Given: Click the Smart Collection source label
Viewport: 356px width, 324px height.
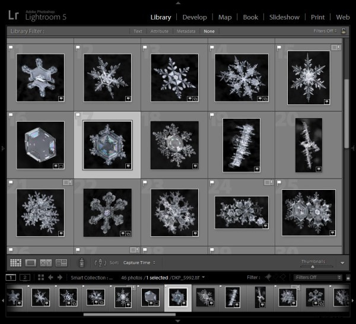Looking at the screenshot, I should pos(91,278).
